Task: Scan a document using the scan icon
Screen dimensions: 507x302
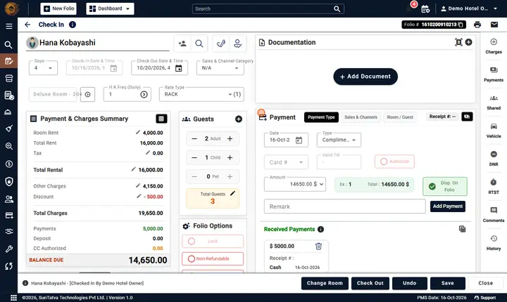Action: tap(458, 42)
